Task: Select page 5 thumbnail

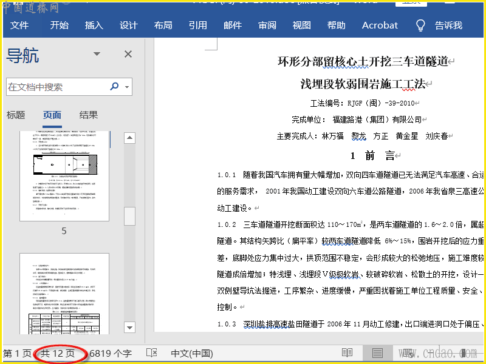Action: click(64, 176)
